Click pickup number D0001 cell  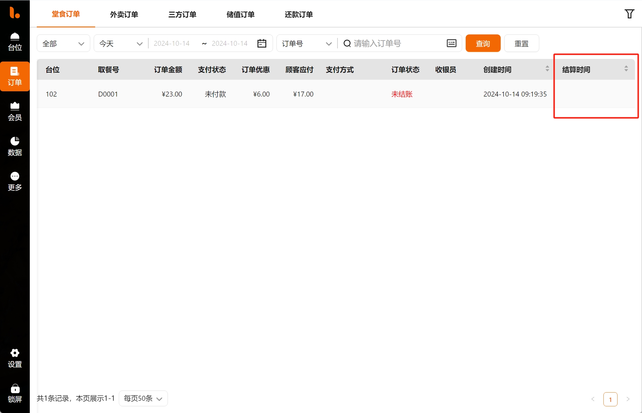tap(108, 94)
